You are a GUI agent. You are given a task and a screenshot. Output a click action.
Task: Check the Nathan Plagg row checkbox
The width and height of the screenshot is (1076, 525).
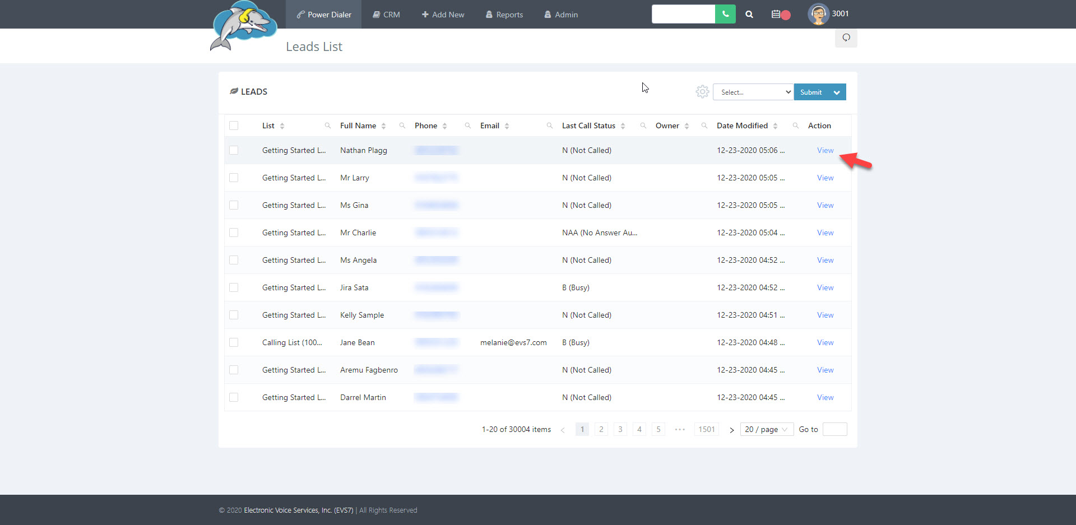coord(234,150)
